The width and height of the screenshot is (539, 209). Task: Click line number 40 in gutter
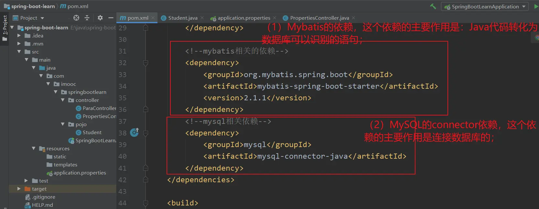[123, 156]
